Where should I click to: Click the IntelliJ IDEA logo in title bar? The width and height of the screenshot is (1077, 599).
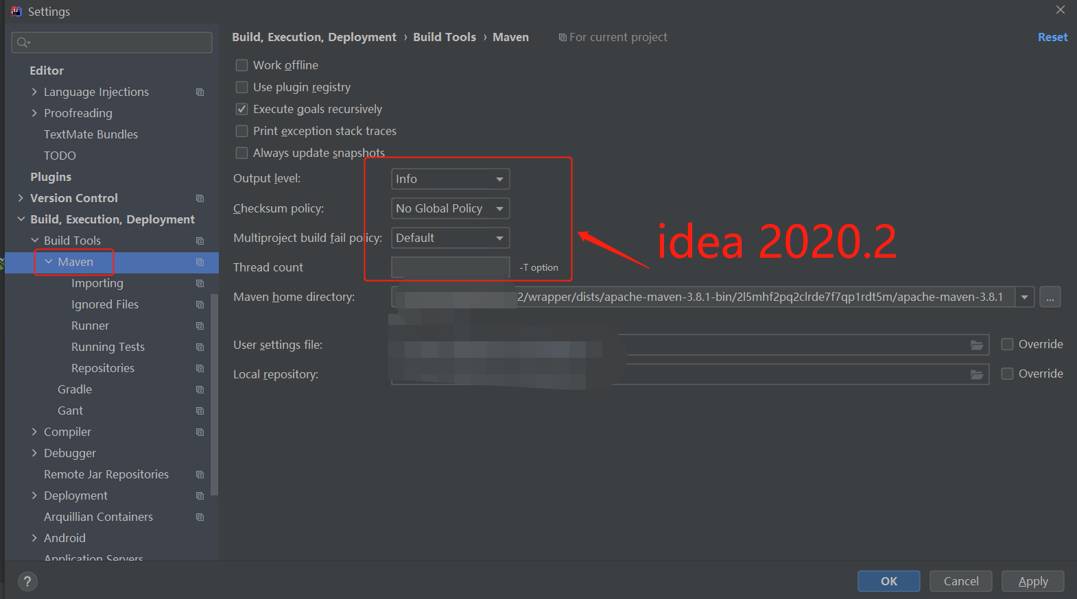pyautogui.click(x=16, y=11)
